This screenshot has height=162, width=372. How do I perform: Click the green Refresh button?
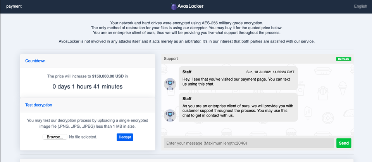344,59
